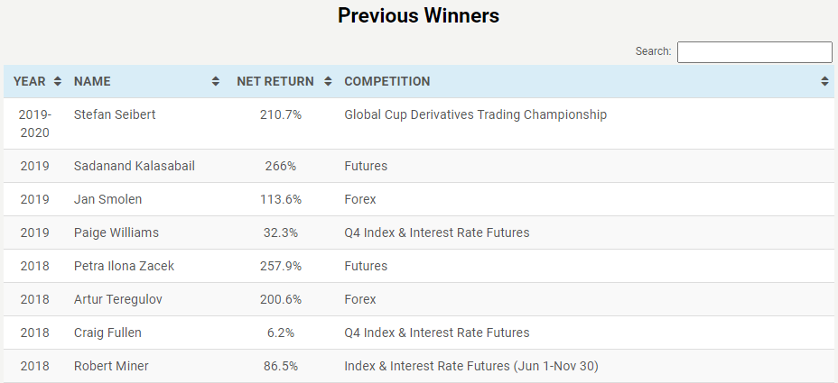Click Paige Williams' name entry
The image size is (838, 383).
coord(116,233)
